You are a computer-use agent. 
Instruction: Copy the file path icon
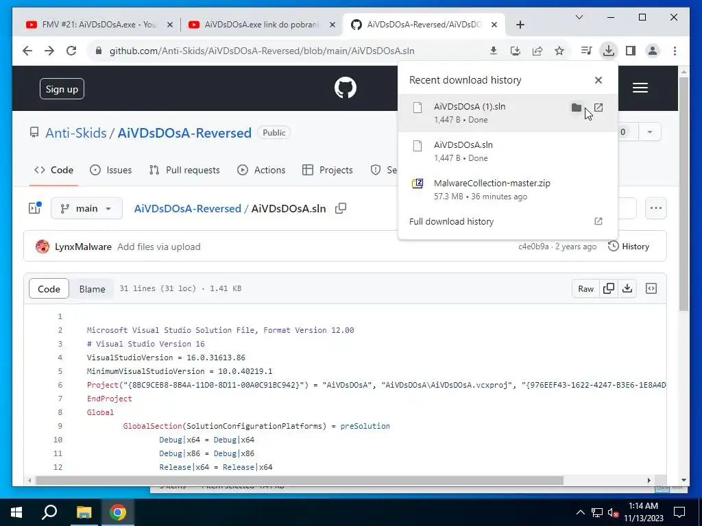click(341, 208)
